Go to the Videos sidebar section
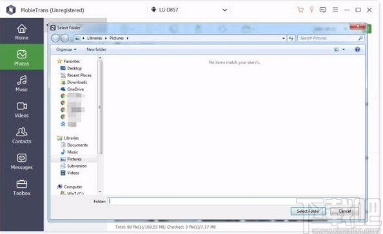Viewport: 383px width, 234px height. [22, 109]
